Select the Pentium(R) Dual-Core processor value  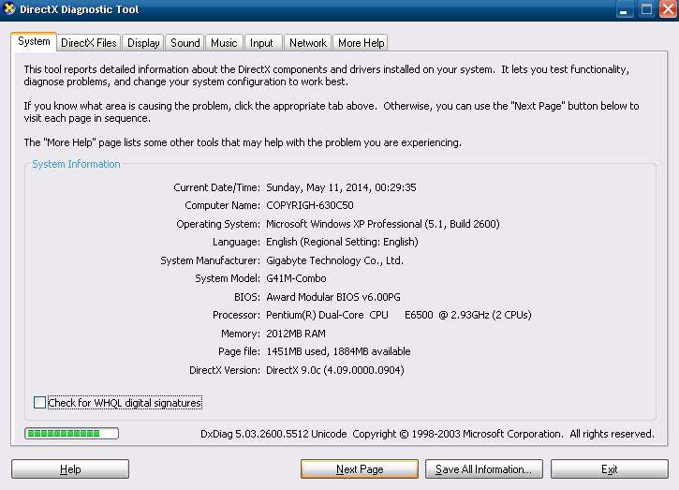(x=399, y=315)
